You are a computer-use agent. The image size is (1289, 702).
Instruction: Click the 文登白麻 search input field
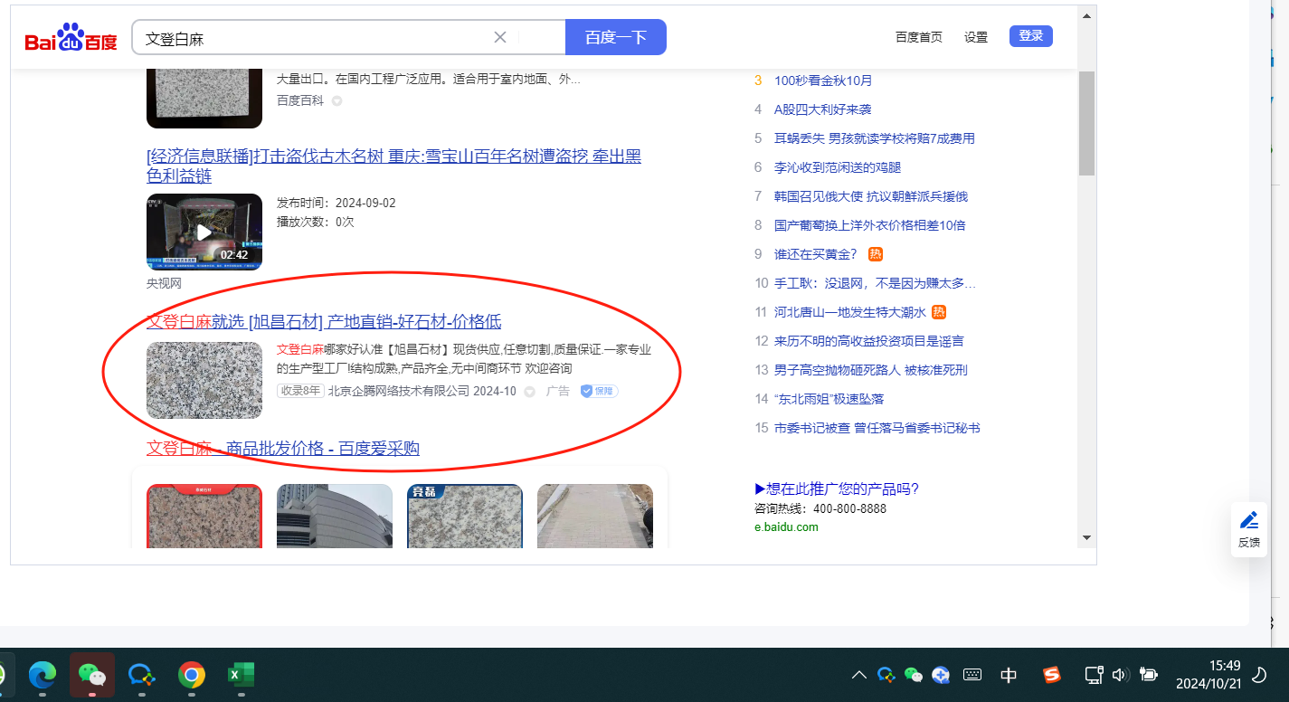tap(308, 38)
